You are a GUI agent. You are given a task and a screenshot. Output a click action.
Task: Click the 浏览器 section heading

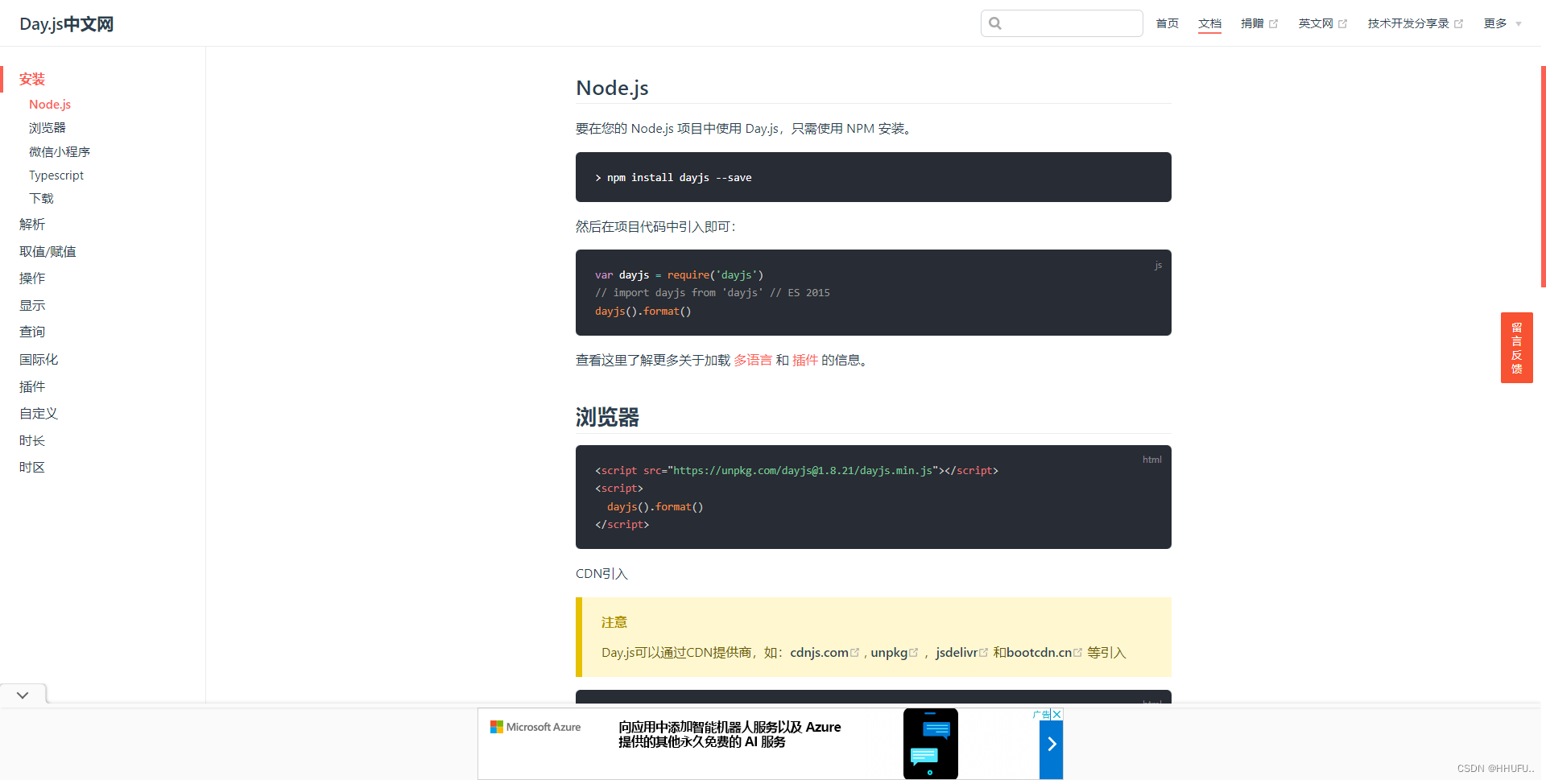607,417
